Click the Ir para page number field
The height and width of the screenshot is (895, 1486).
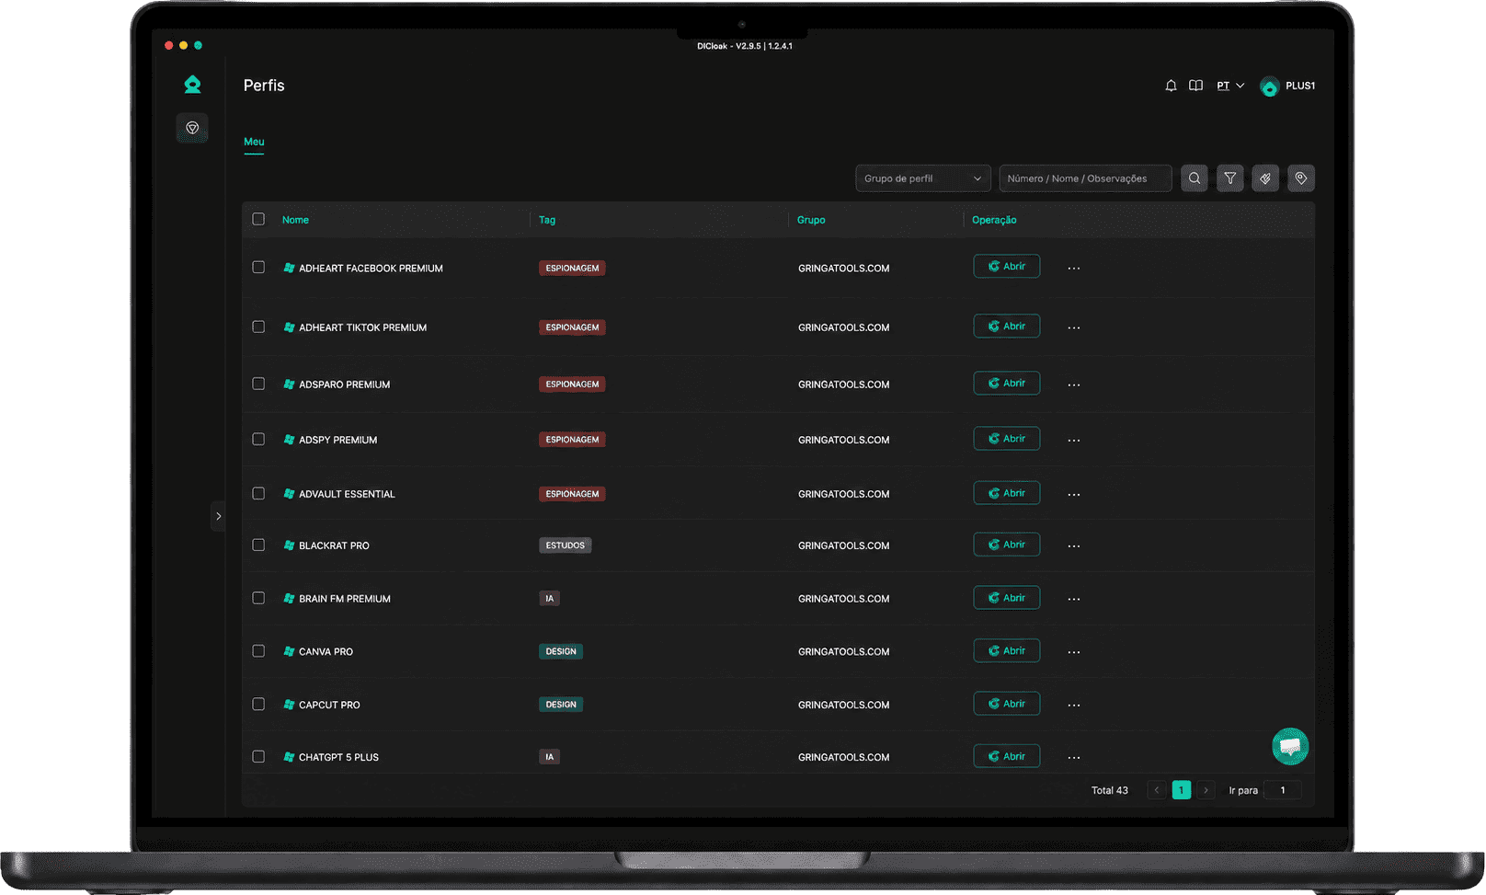click(1283, 790)
